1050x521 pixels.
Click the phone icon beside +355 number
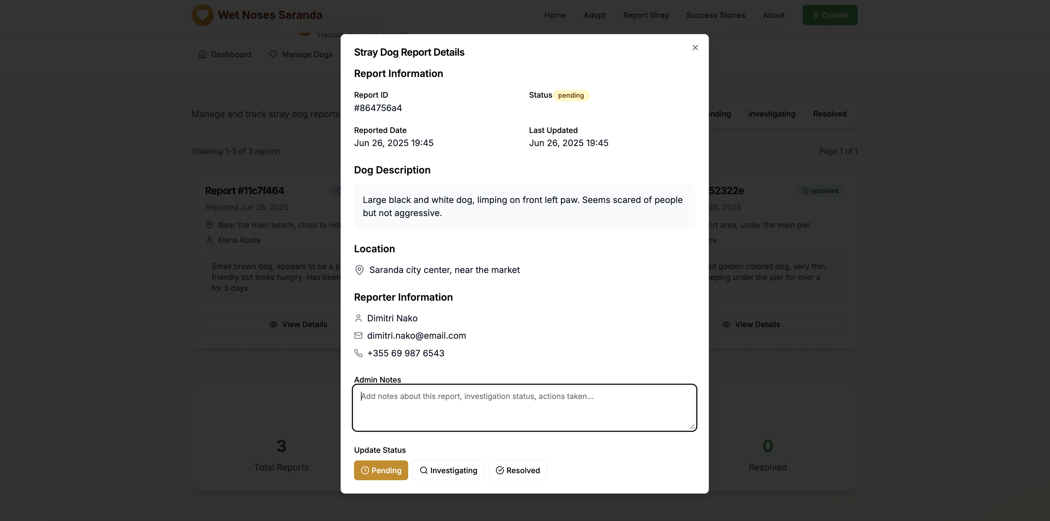(x=358, y=353)
